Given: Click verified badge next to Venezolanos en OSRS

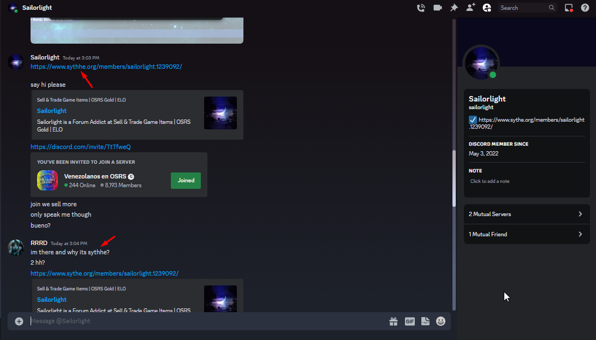Looking at the screenshot, I should pos(131,177).
